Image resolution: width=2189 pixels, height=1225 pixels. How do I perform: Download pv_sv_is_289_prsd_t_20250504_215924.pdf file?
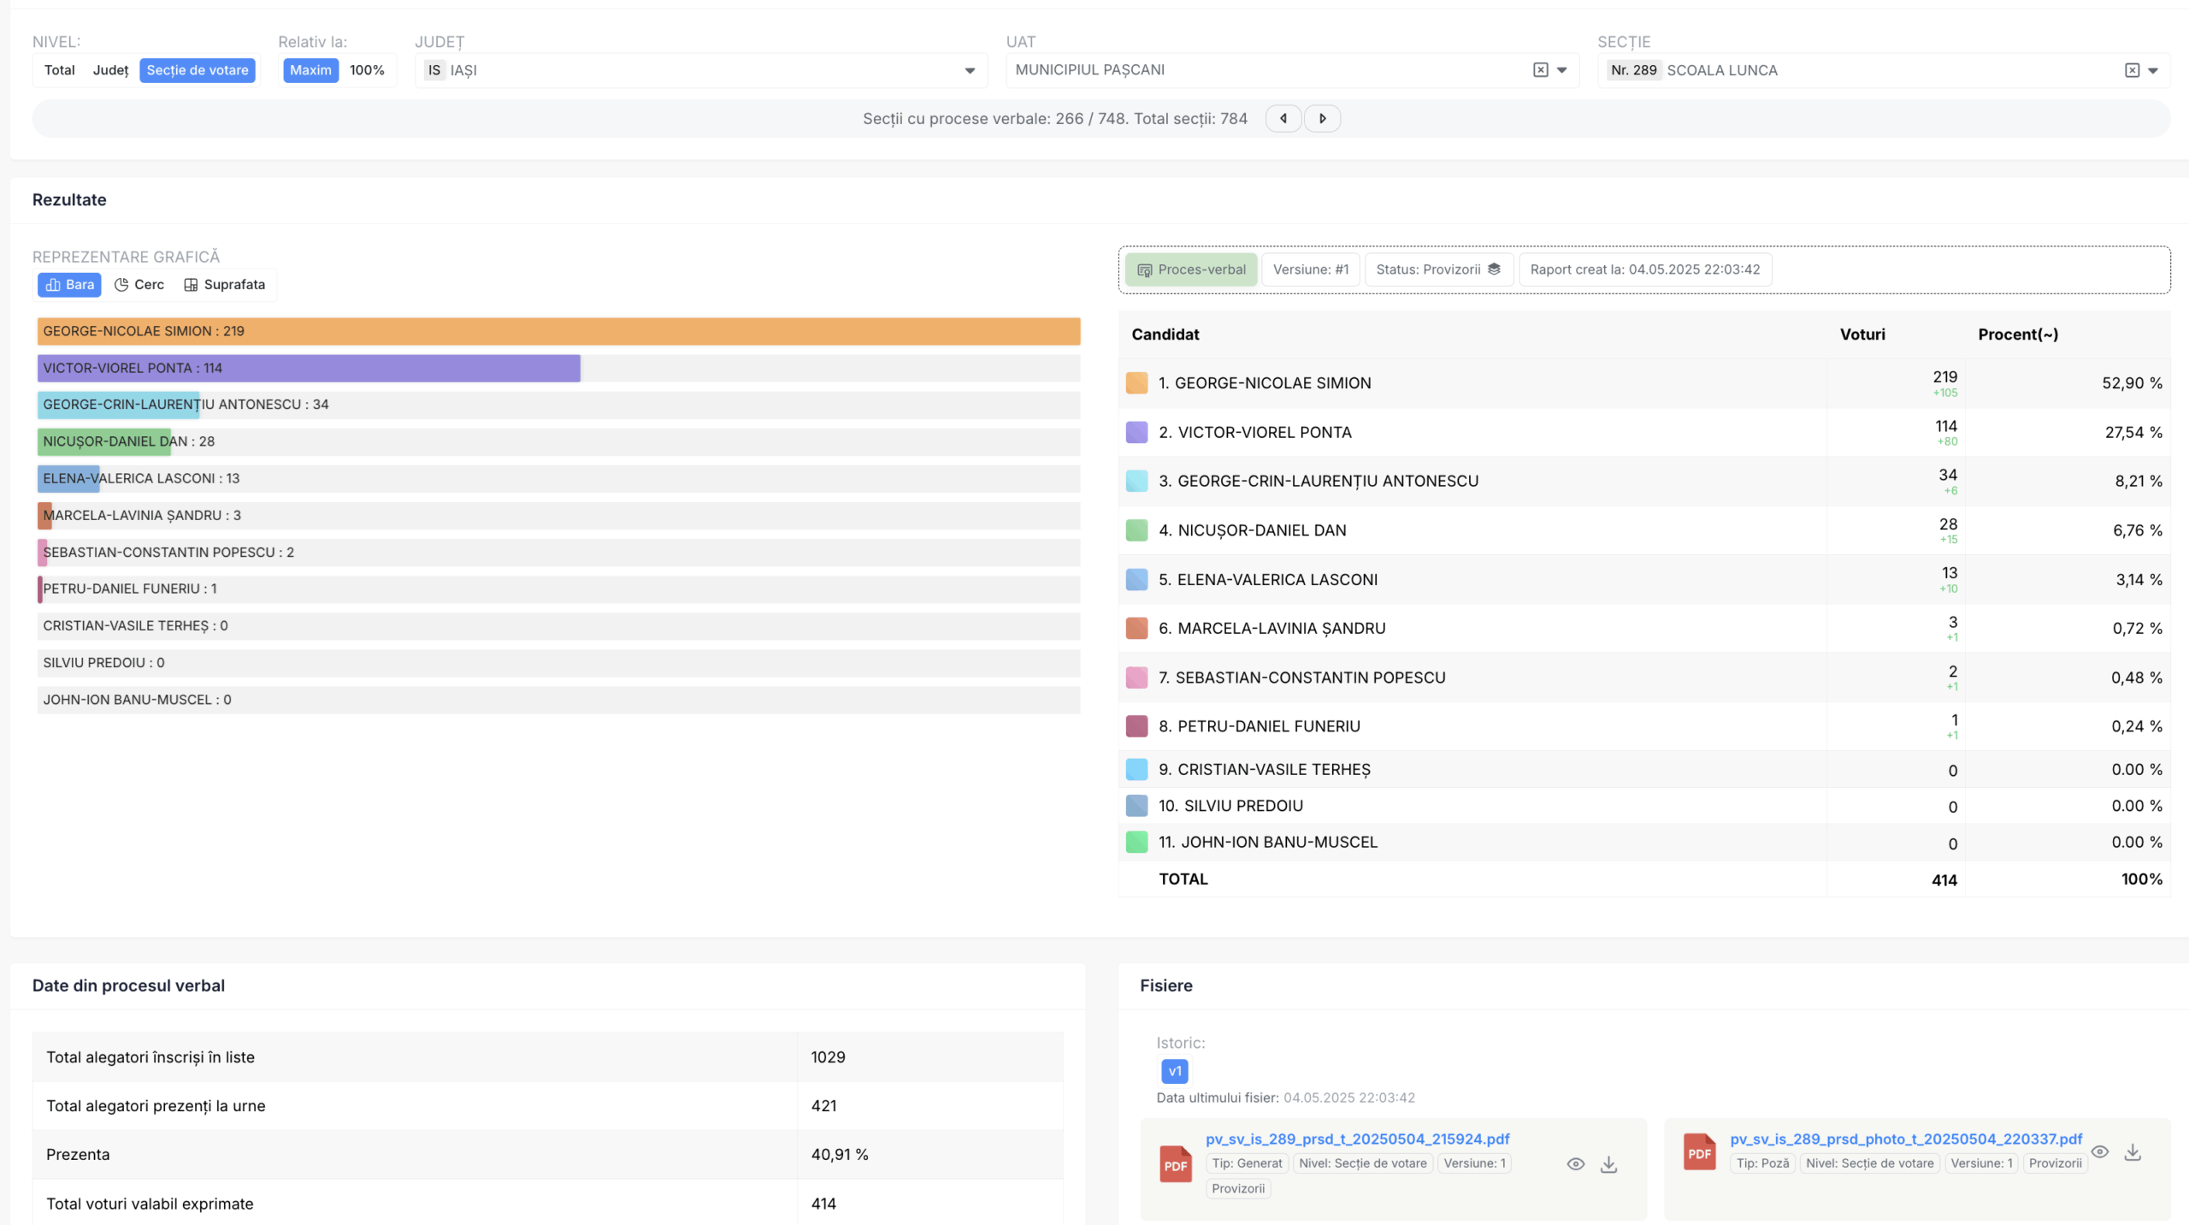pyautogui.click(x=1608, y=1164)
